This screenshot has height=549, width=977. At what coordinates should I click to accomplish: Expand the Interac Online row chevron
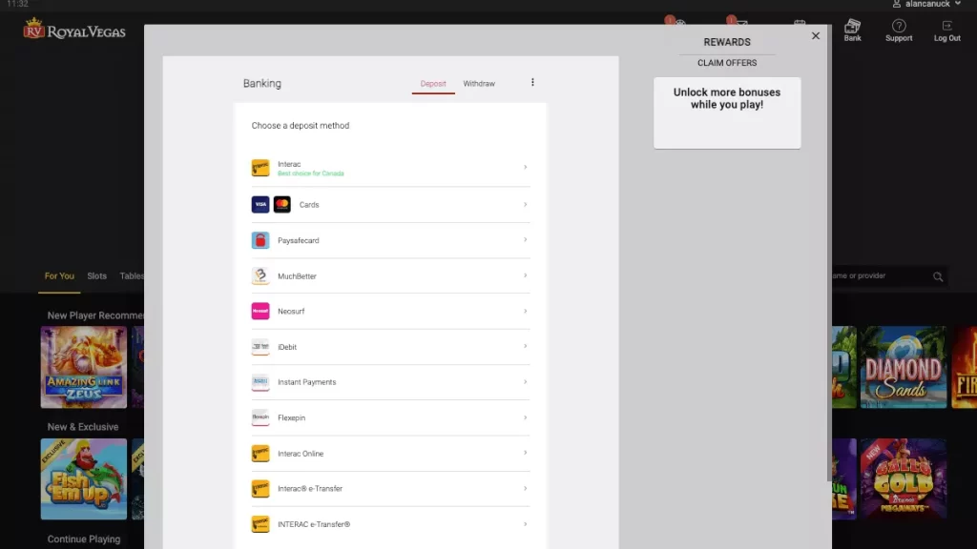[526, 453]
